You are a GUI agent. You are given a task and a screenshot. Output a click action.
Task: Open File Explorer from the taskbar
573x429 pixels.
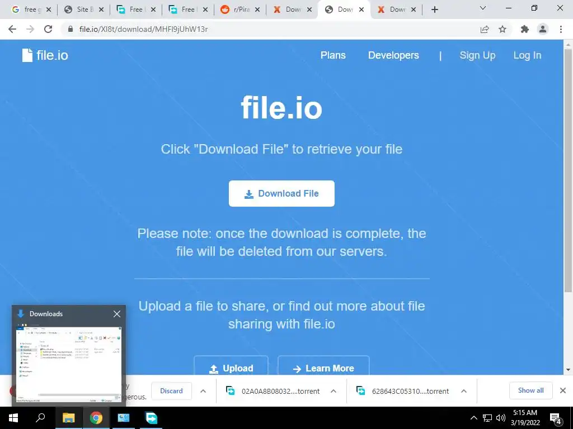point(68,418)
